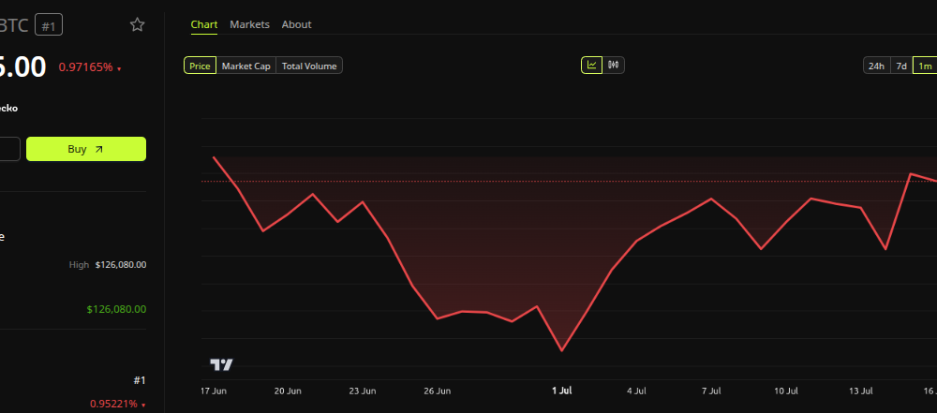Image resolution: width=937 pixels, height=413 pixels.
Task: Click the TradingView logo on chart
Action: pyautogui.click(x=221, y=364)
